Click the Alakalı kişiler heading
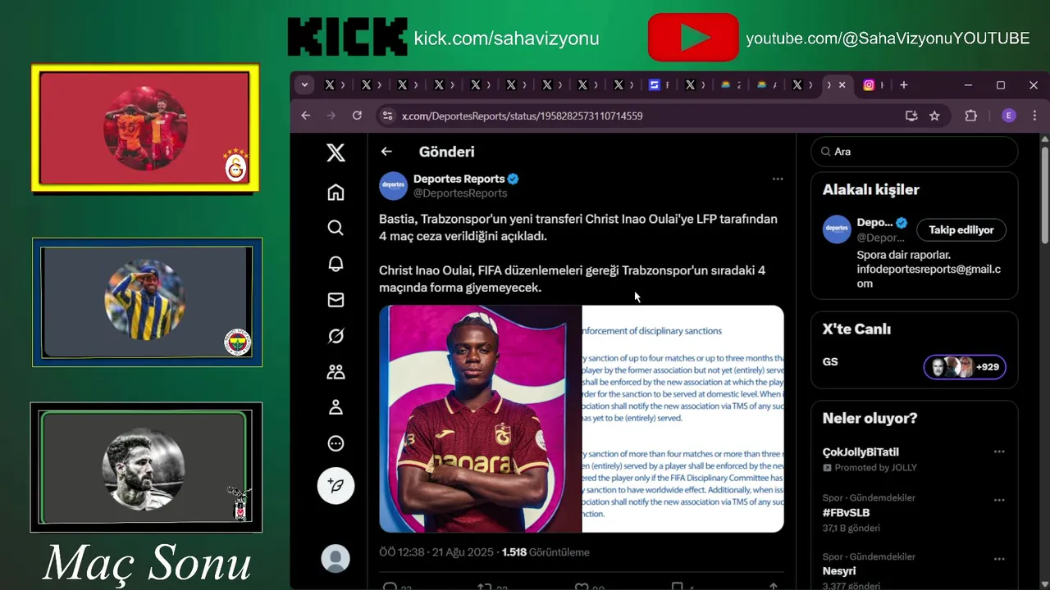The width and height of the screenshot is (1050, 590). tap(871, 189)
